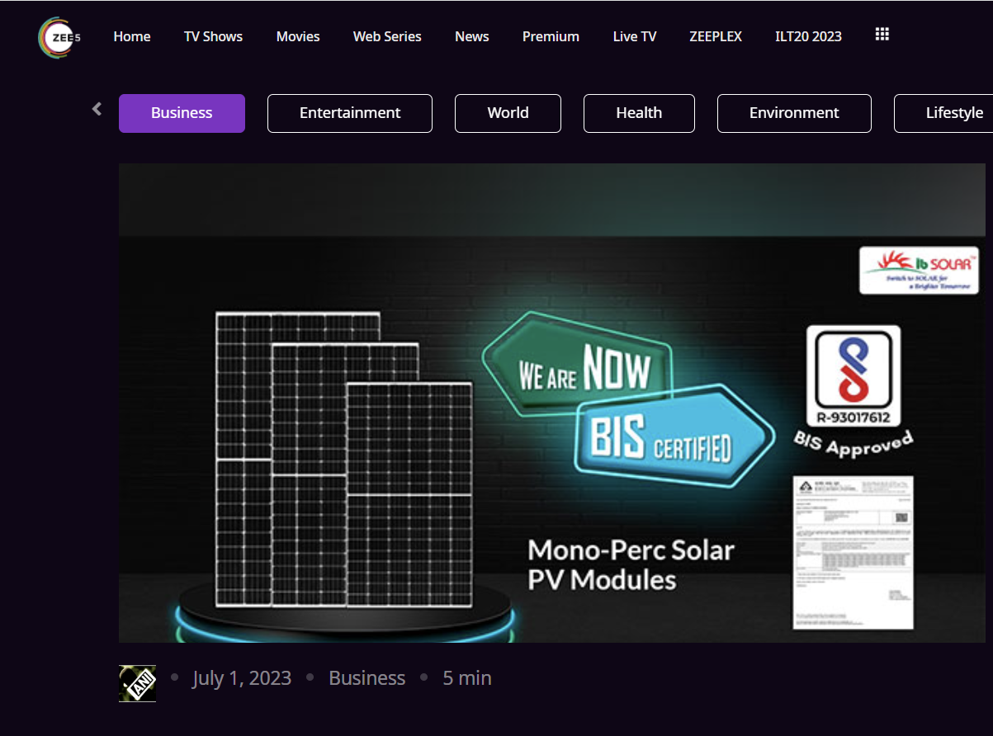Open the apps grid menu icon

click(882, 35)
